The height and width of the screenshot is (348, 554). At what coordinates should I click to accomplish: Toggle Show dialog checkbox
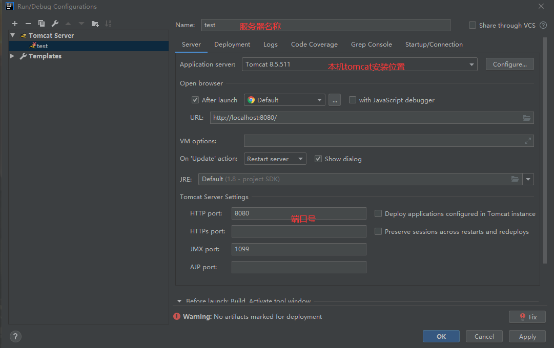(318, 159)
